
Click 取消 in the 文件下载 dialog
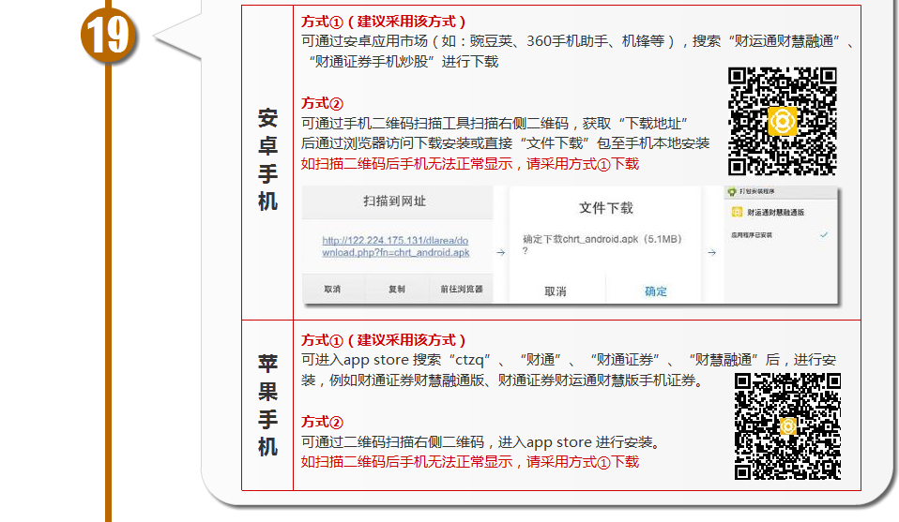(x=555, y=291)
